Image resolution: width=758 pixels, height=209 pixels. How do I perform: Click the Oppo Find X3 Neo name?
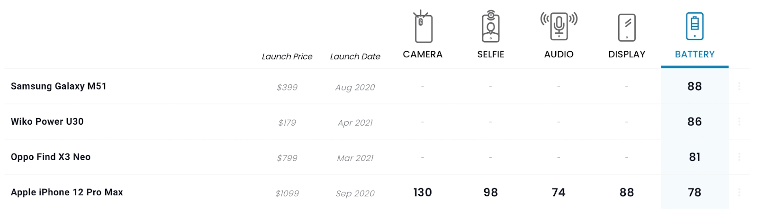pyautogui.click(x=51, y=157)
